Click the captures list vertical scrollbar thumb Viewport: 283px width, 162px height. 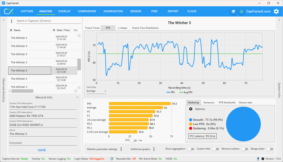[x=79, y=64]
